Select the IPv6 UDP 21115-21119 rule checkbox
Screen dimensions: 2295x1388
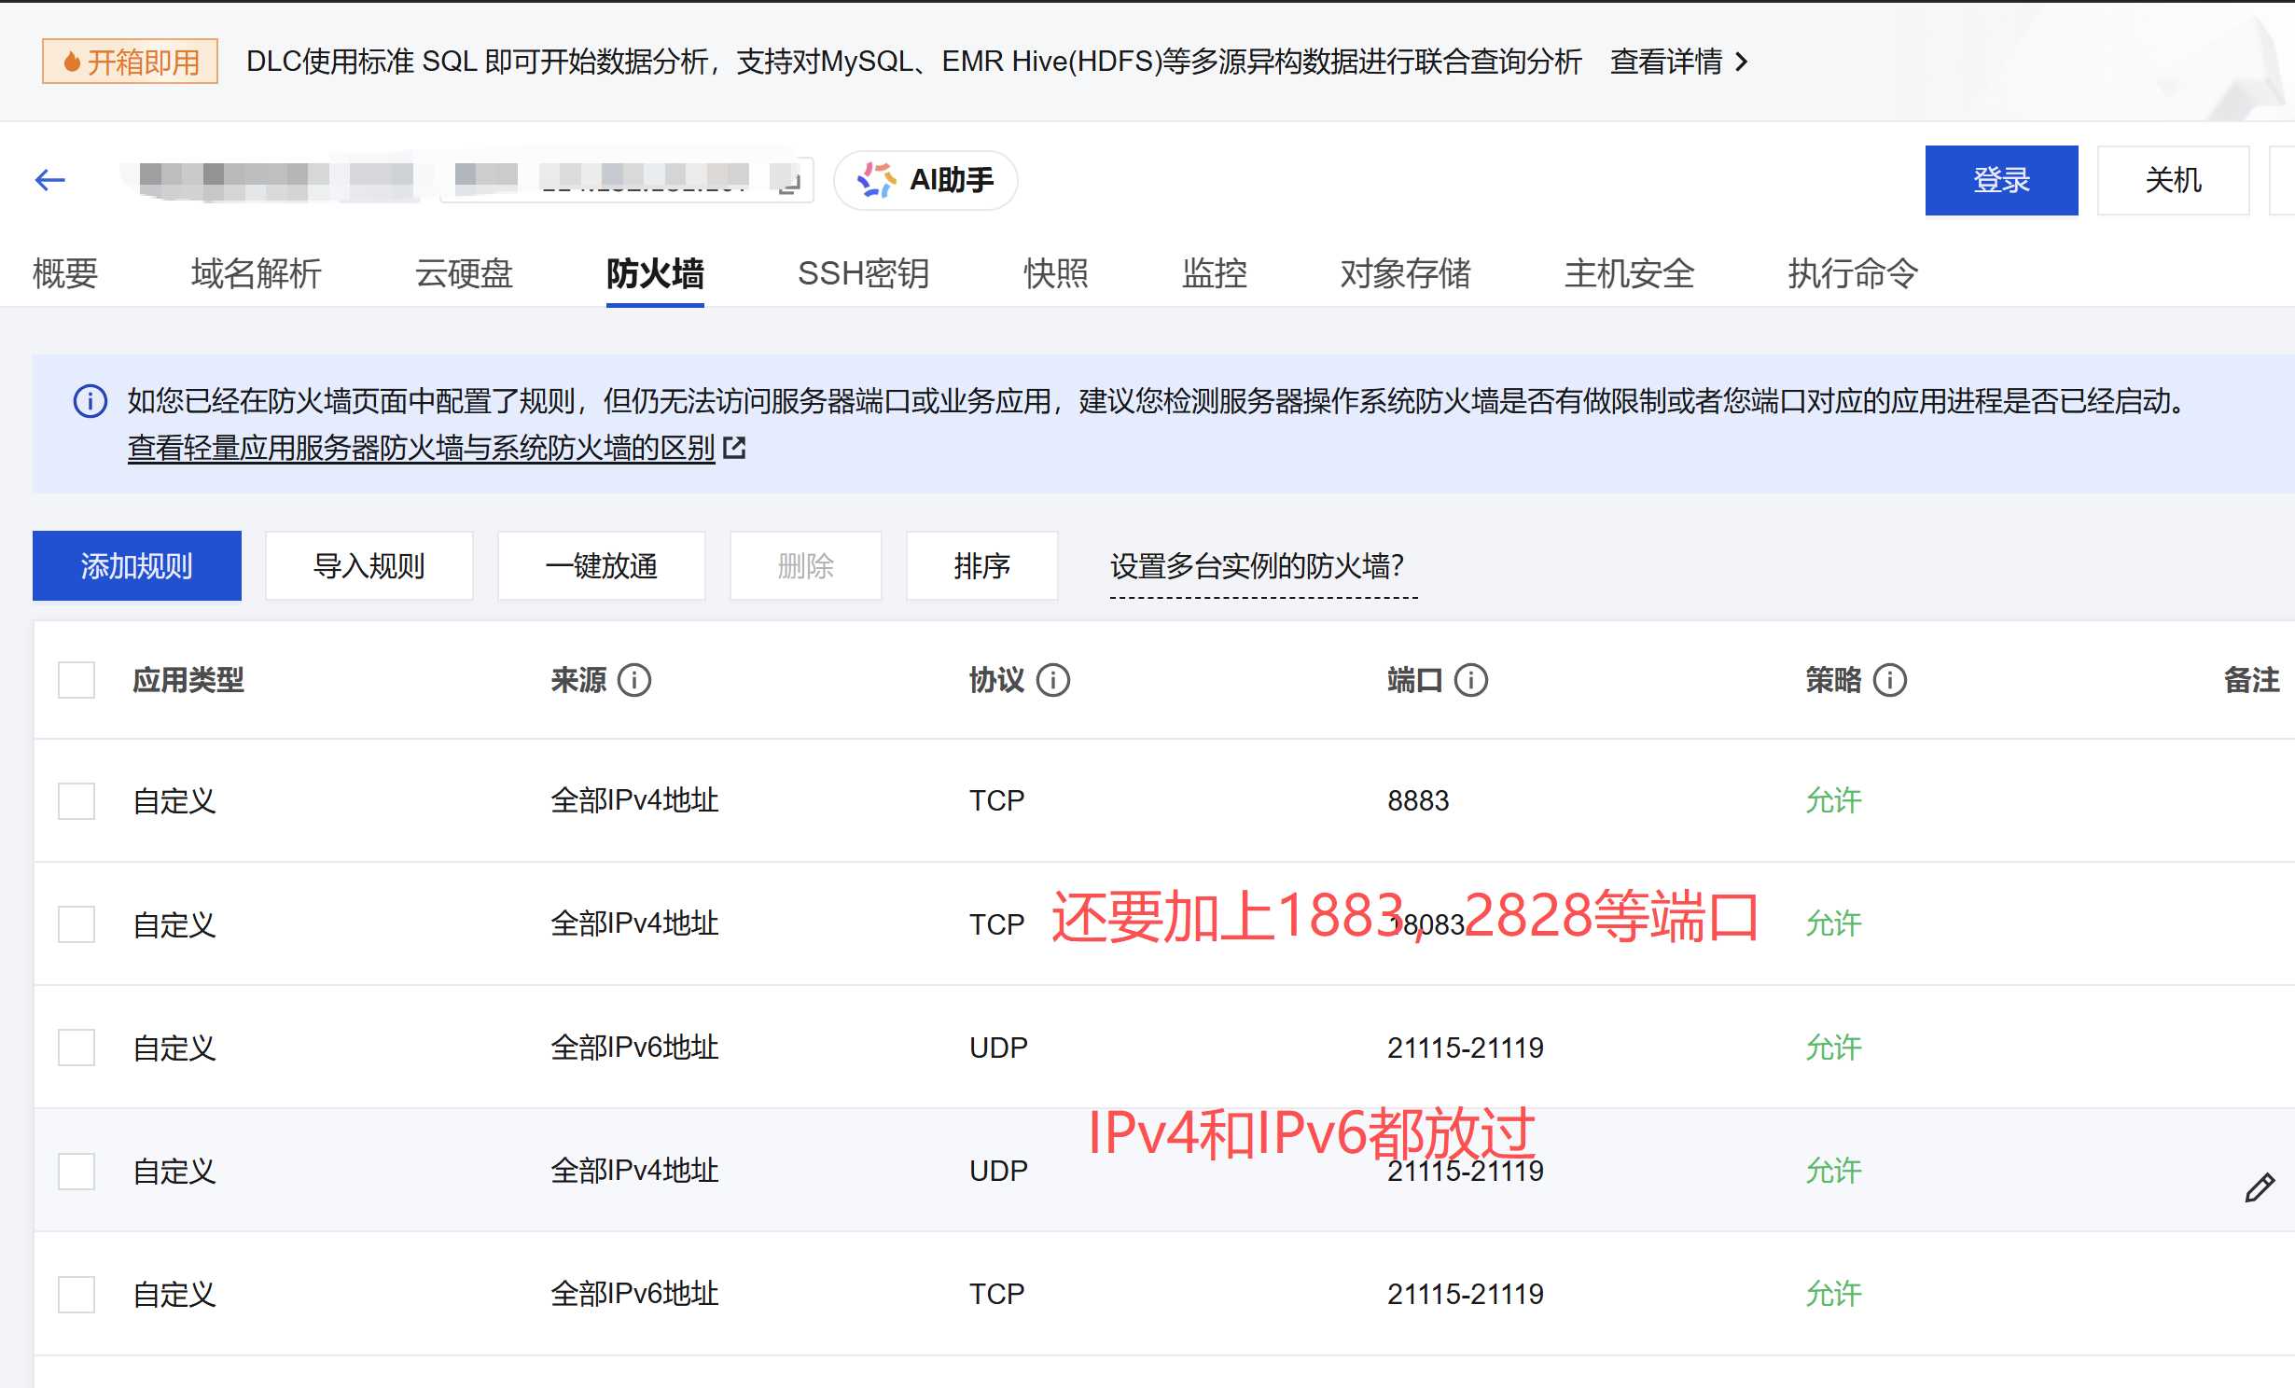coord(76,1048)
